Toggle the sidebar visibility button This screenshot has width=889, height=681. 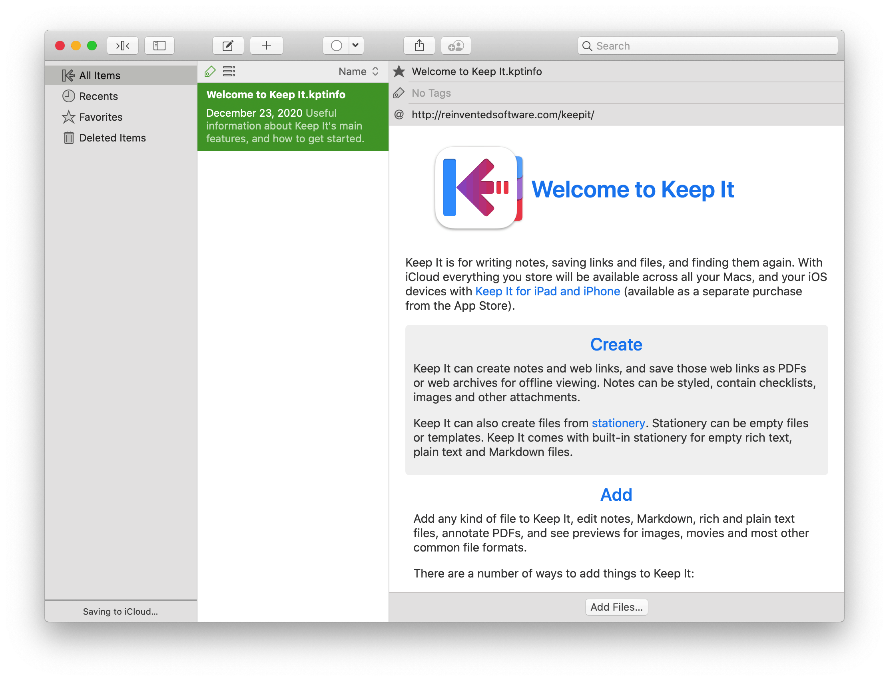(159, 46)
